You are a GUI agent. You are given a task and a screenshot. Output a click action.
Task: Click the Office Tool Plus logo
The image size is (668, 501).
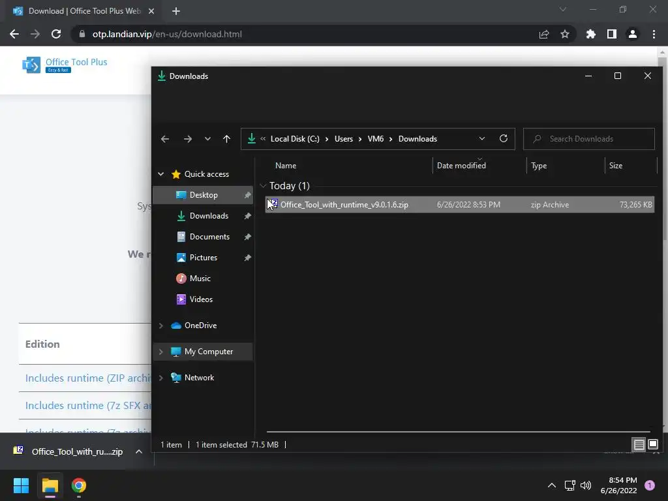(65, 65)
